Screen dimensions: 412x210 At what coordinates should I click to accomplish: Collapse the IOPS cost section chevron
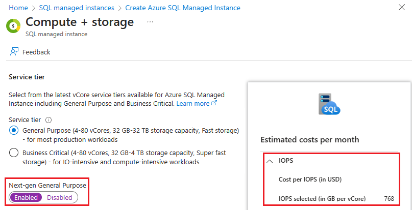tap(269, 161)
